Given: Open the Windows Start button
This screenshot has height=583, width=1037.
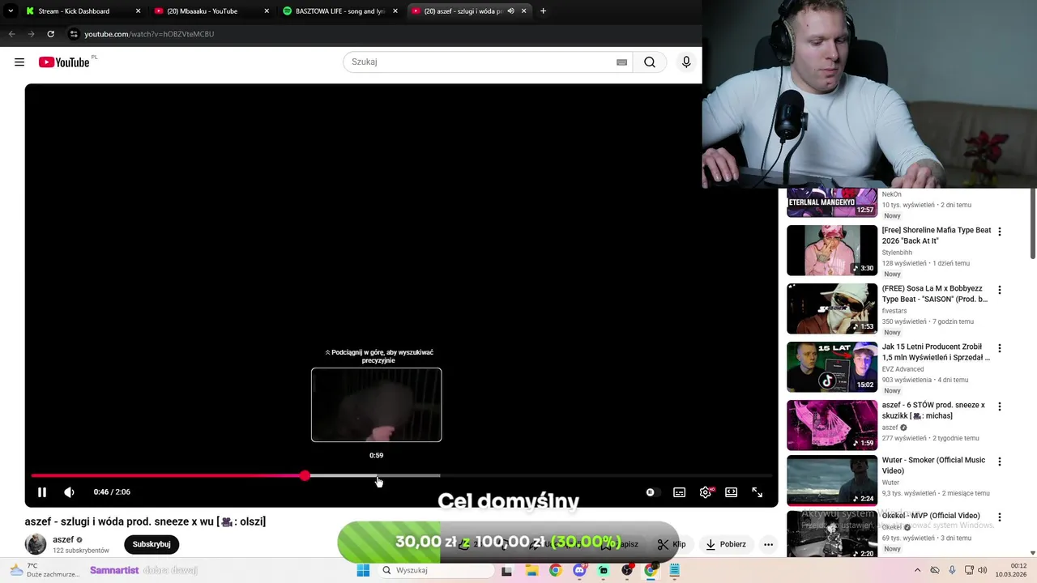Looking at the screenshot, I should (363, 570).
